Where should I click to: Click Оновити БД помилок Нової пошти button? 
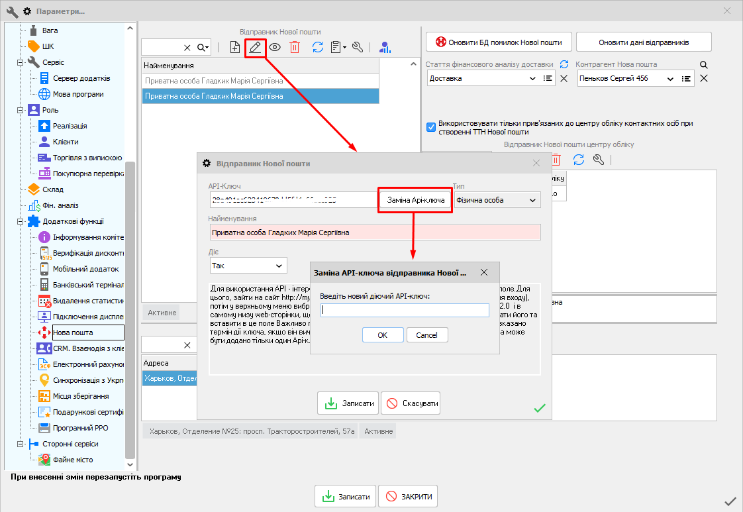pyautogui.click(x=499, y=42)
